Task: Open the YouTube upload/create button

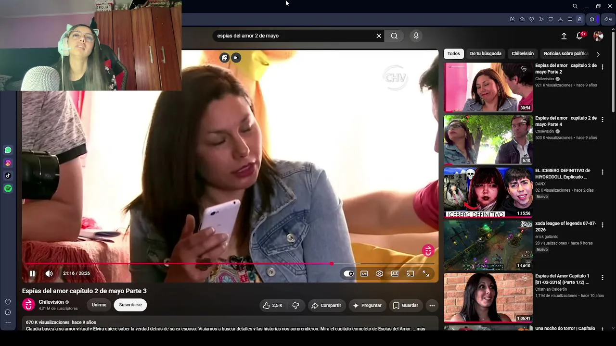Action: click(x=564, y=36)
